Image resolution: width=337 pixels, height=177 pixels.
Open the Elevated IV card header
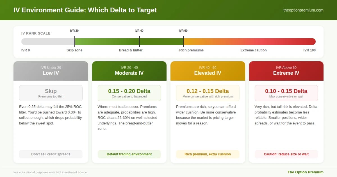coord(208,71)
